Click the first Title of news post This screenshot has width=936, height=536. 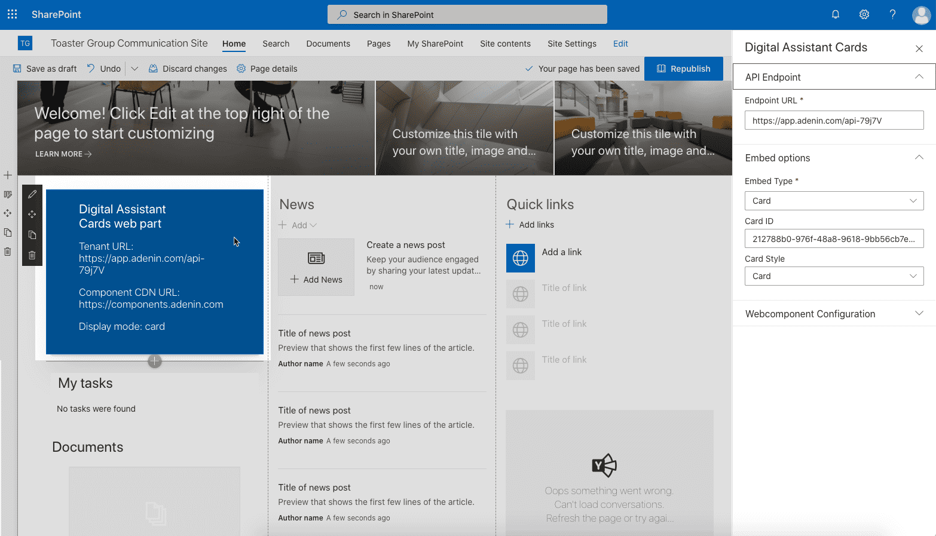(x=314, y=333)
